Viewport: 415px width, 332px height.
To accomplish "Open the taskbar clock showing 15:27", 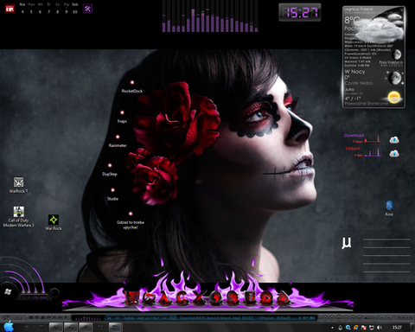I will tap(397, 328).
